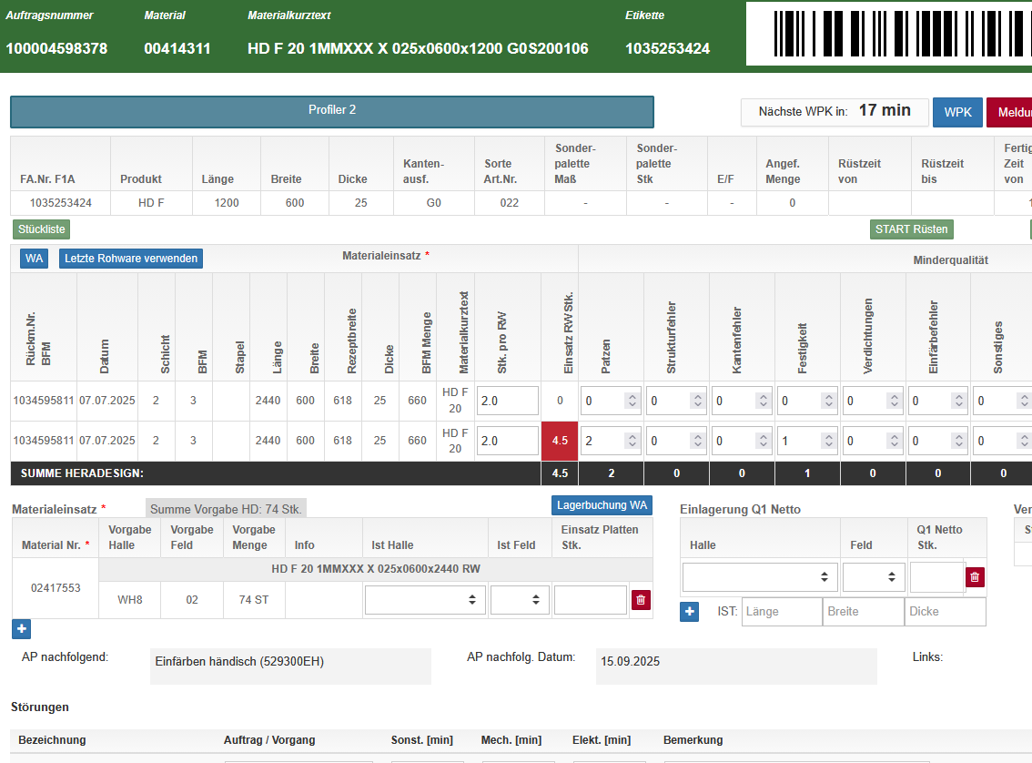Click Letzte Rohware verwenden button
The height and width of the screenshot is (763, 1032).
pyautogui.click(x=131, y=259)
